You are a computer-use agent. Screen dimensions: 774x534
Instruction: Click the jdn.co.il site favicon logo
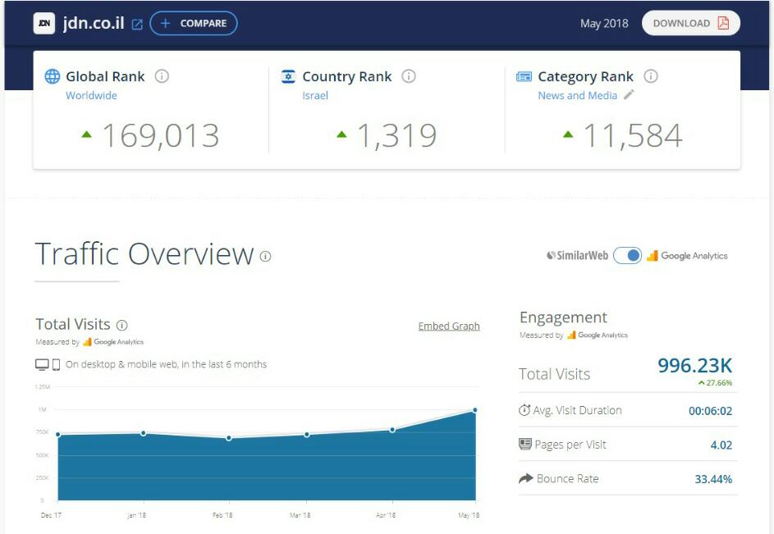[x=44, y=24]
